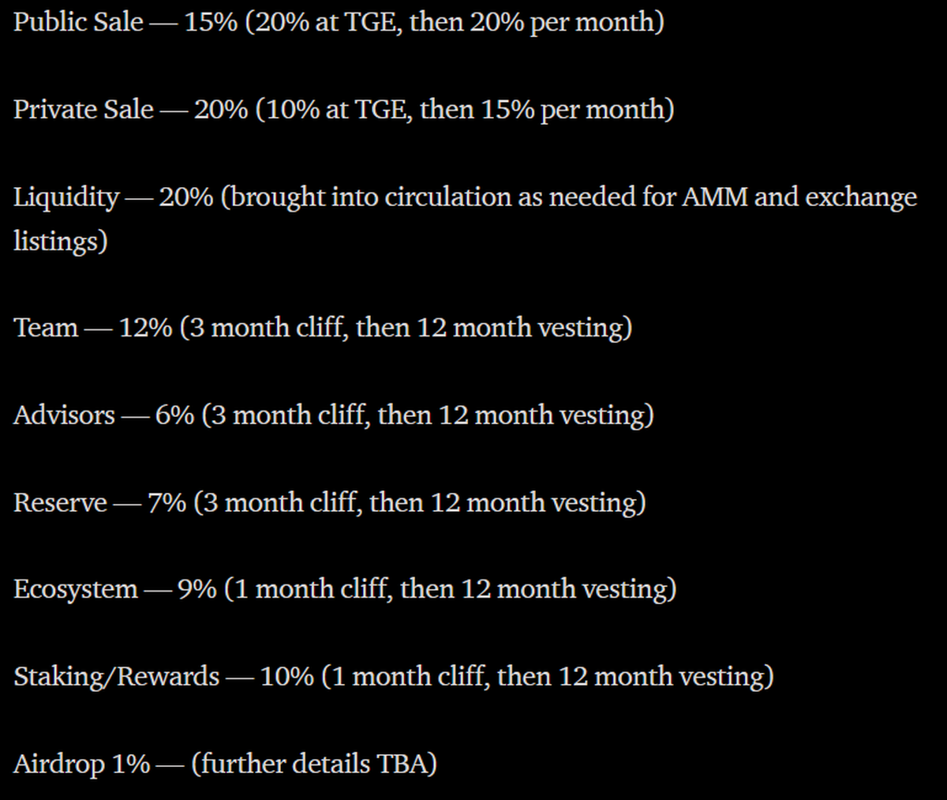Viewport: 947px width, 800px height.
Task: Click the 9% Ecosystem allocation figure
Action: tap(197, 589)
